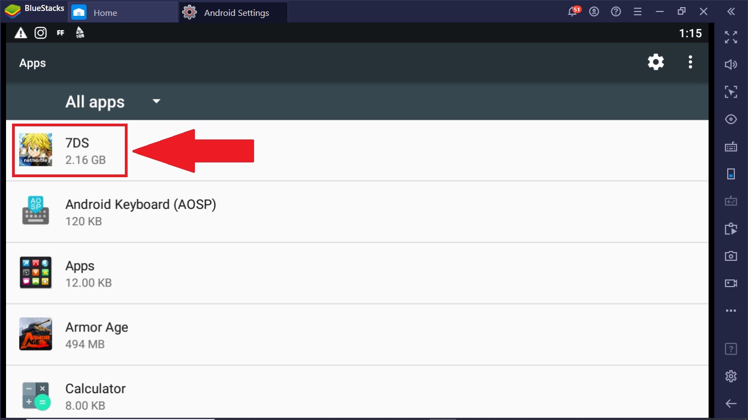
Task: Maximize the BlueStacks window
Action: (x=681, y=11)
